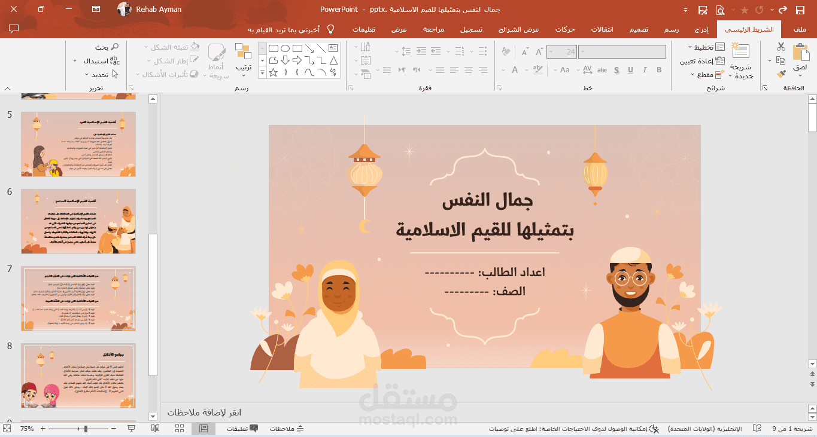
Task: Open the إدراج ribbon tab
Action: click(x=702, y=29)
